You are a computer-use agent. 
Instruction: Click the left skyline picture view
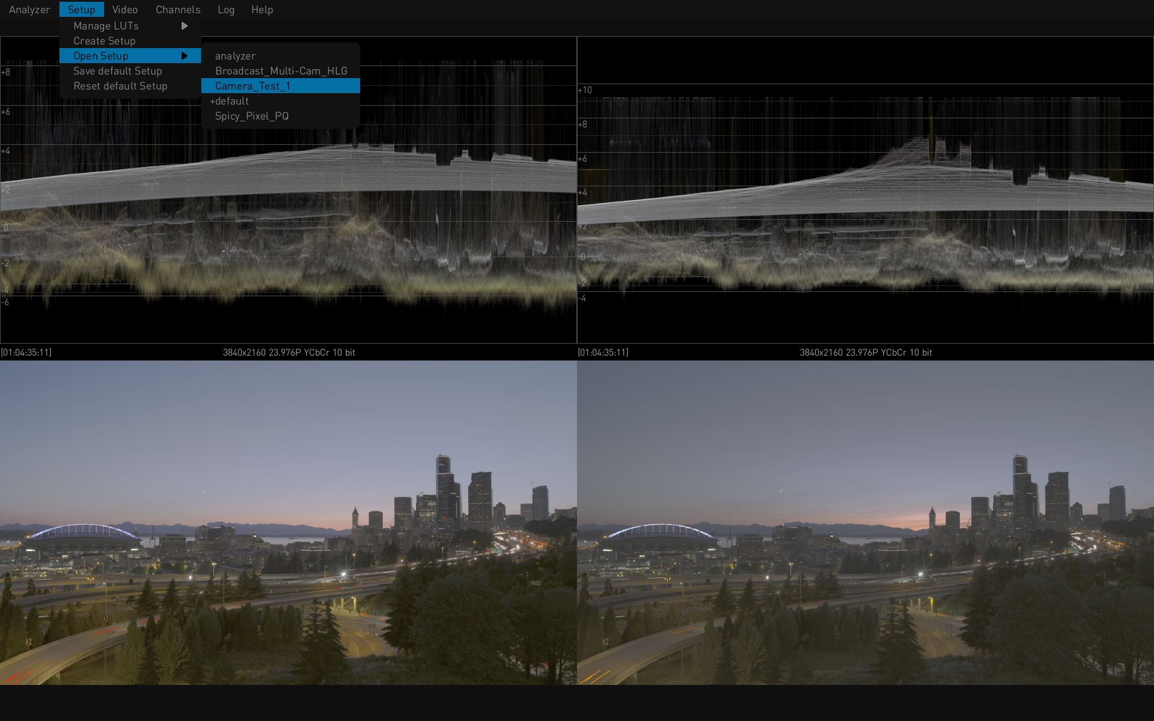(288, 523)
